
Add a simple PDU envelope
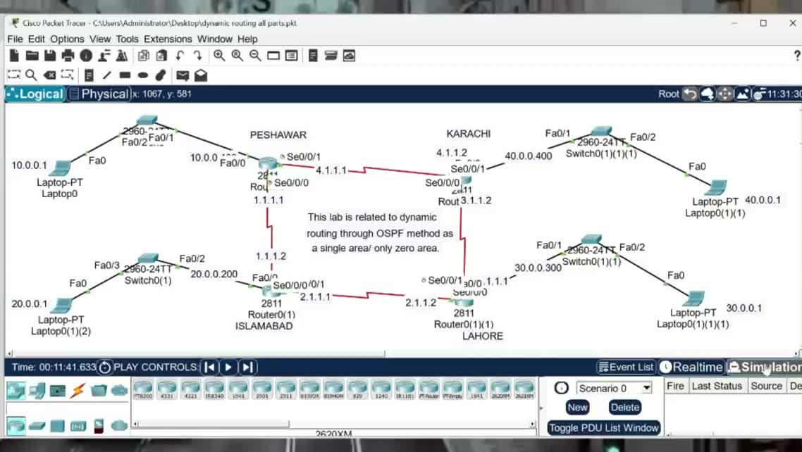(183, 75)
